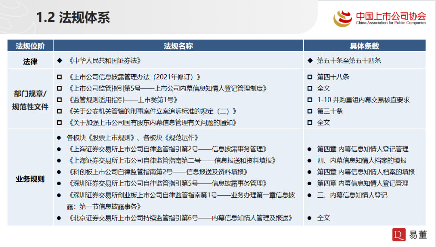Select the bullet before 各板块《股票上市规则》
This screenshot has width=436, height=247.
pos(59,138)
